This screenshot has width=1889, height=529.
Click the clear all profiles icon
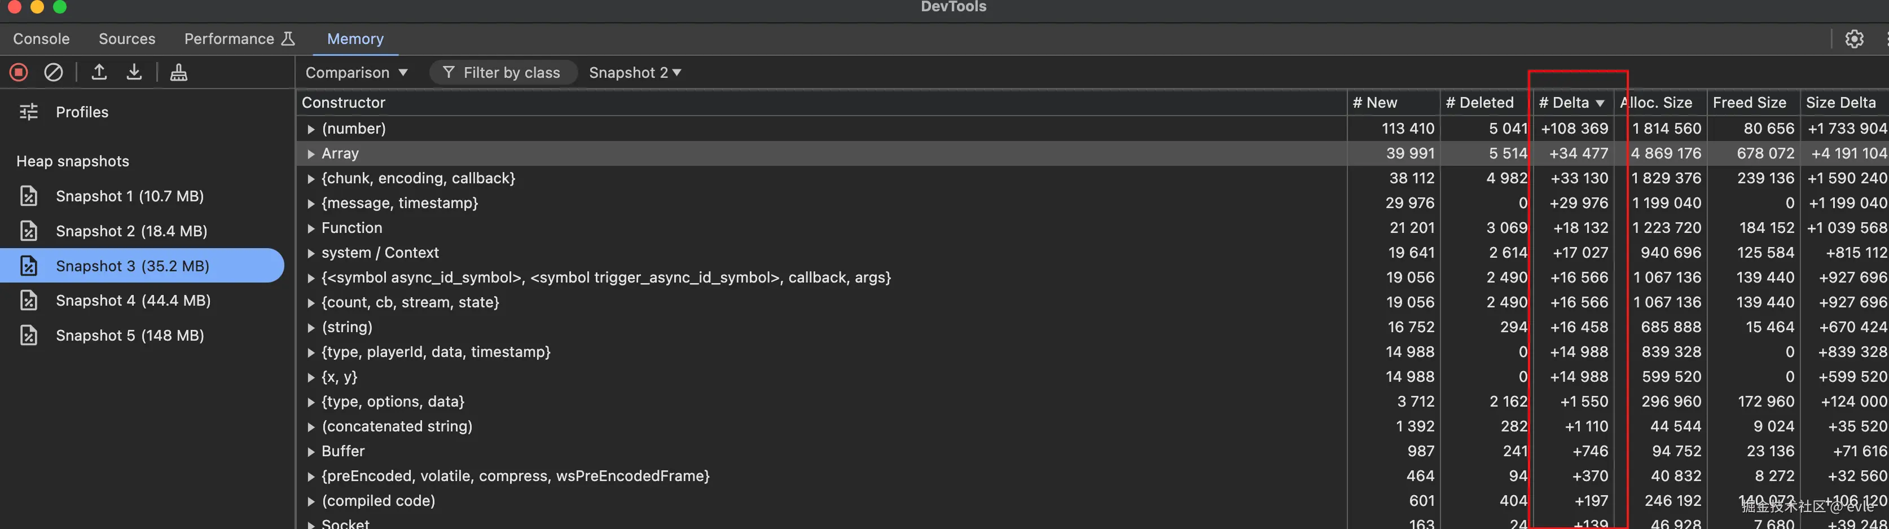click(54, 73)
